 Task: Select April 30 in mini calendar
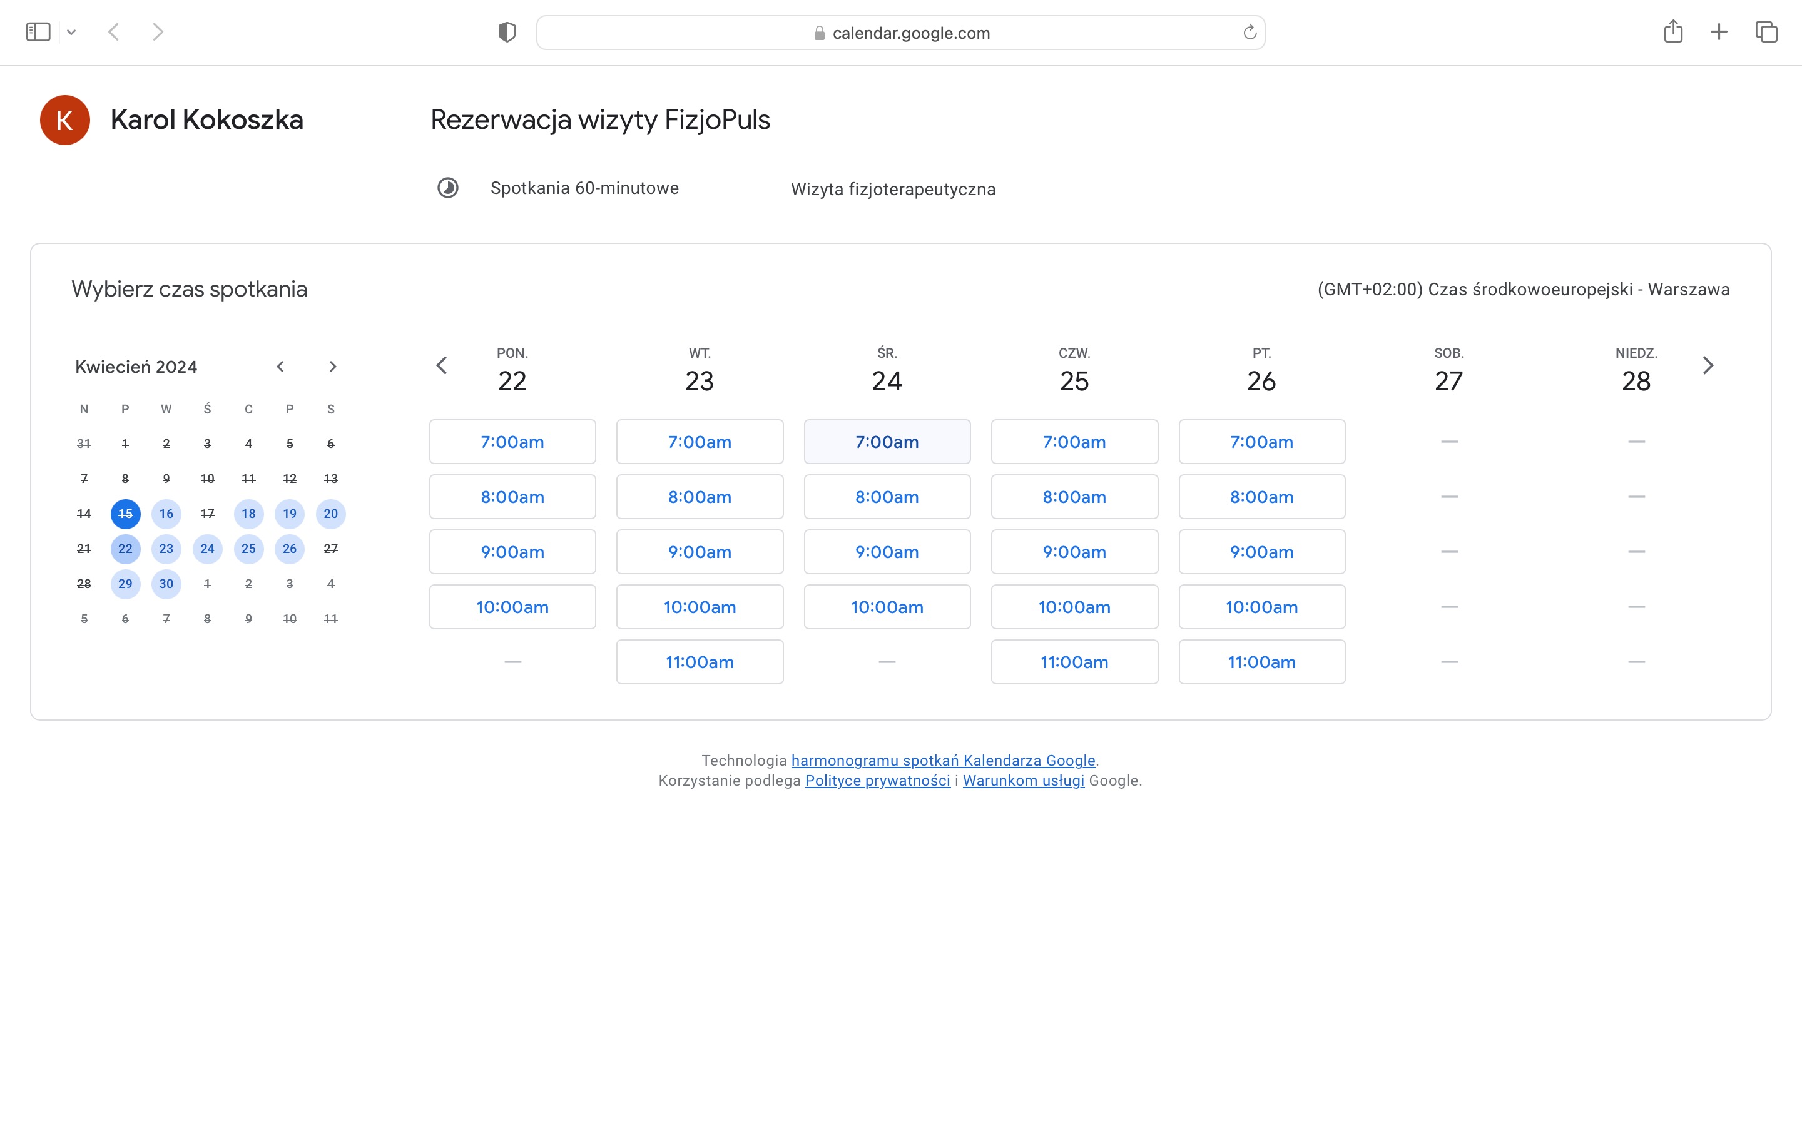pyautogui.click(x=166, y=584)
